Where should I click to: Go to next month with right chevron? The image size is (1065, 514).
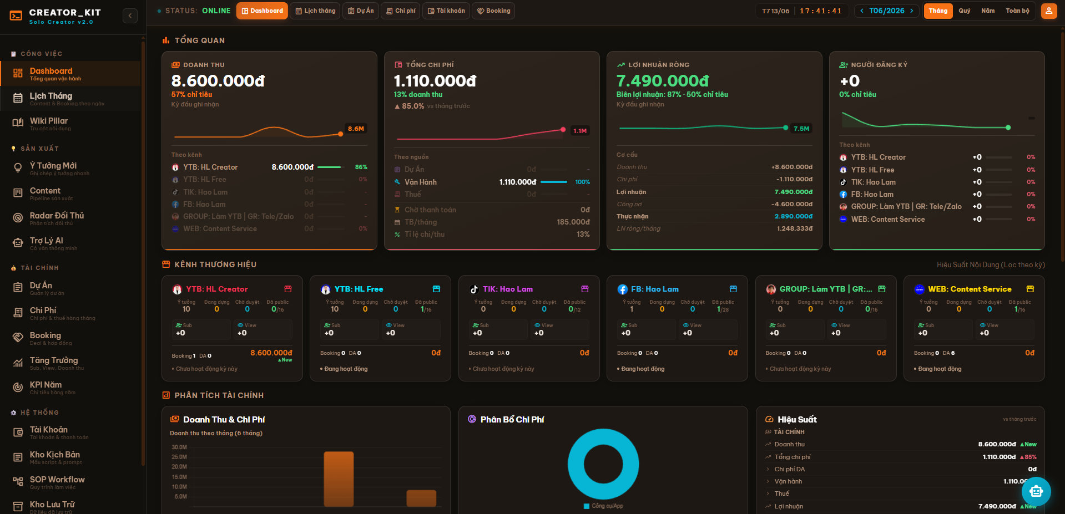[x=911, y=11]
